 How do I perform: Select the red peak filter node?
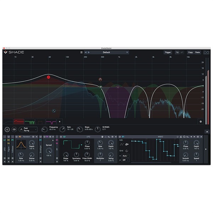pyautogui.click(x=49, y=77)
